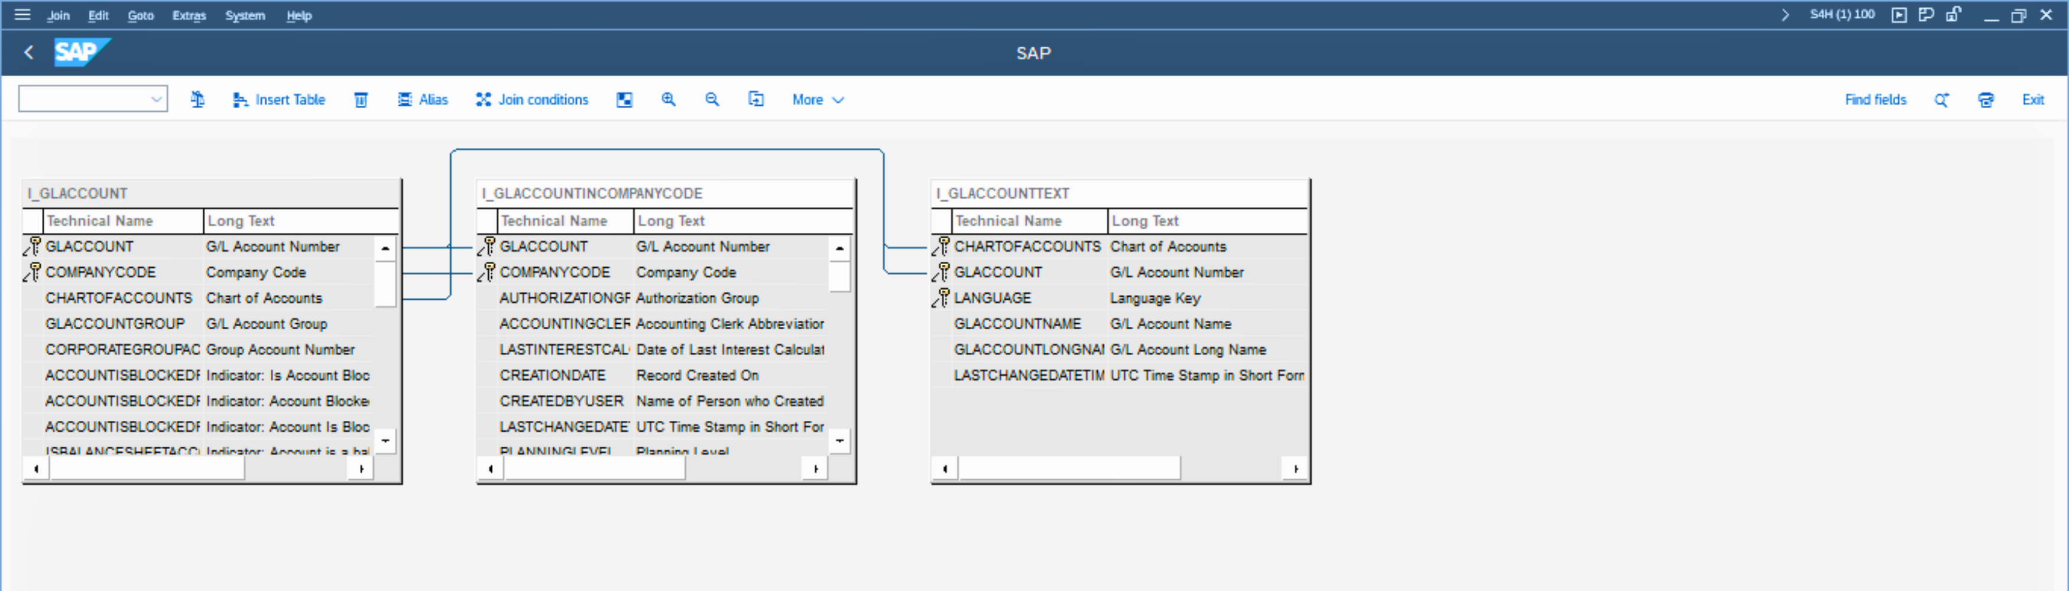The width and height of the screenshot is (2069, 591).
Task: Select GLACCOUNTNAME row in I_GLACCOUNTTEXT
Action: click(1120, 324)
